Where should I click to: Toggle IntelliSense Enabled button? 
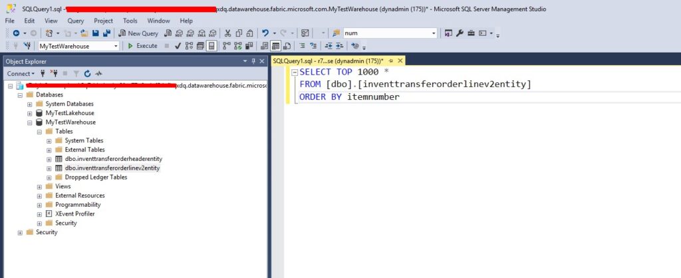pos(211,46)
